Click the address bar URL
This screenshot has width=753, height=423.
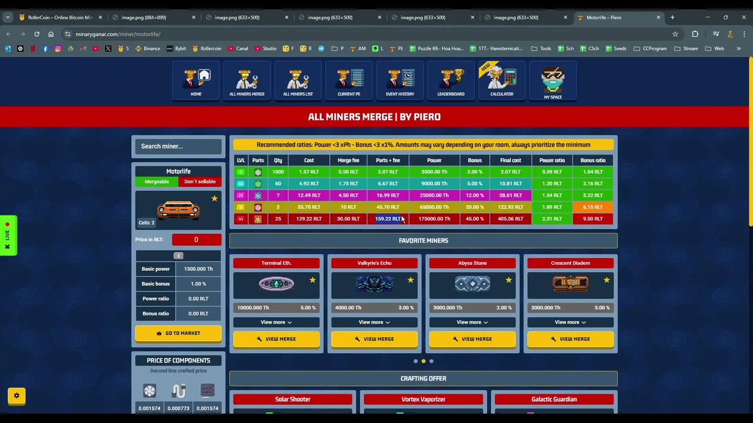118,34
